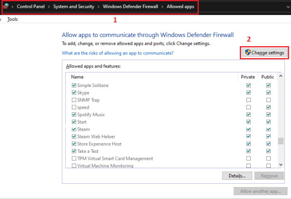
Task: Toggle Spotify Music name checkbox
Action: (74, 114)
